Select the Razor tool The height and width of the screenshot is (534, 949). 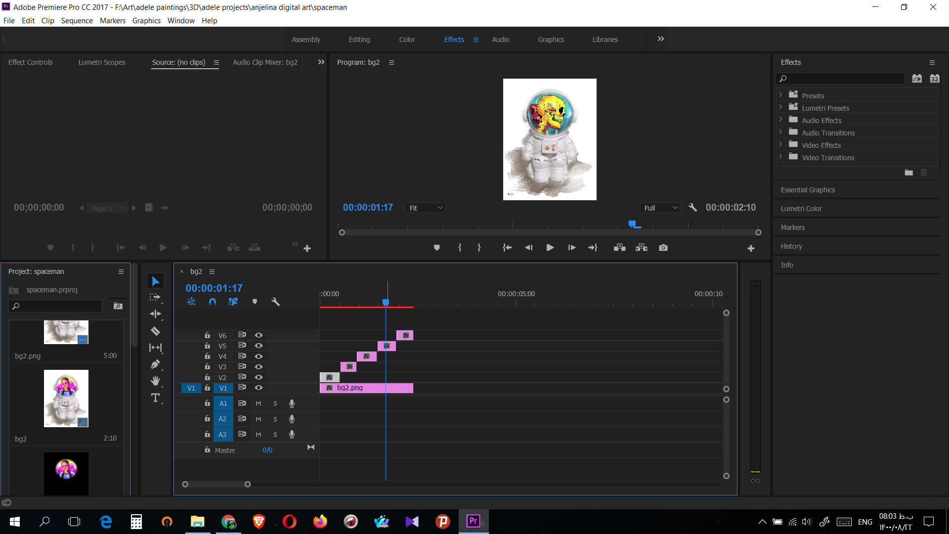(155, 331)
